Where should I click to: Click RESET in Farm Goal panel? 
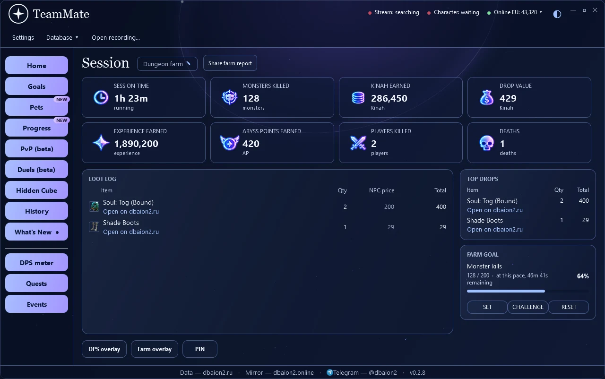pyautogui.click(x=569, y=307)
